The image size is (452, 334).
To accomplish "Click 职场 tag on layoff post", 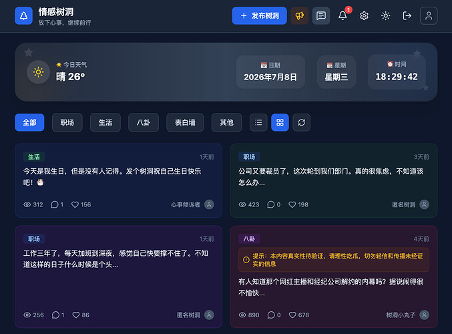I will 249,156.
